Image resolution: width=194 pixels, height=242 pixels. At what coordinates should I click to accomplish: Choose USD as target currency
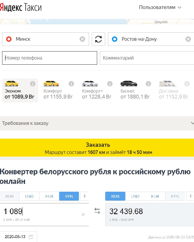click(135, 196)
